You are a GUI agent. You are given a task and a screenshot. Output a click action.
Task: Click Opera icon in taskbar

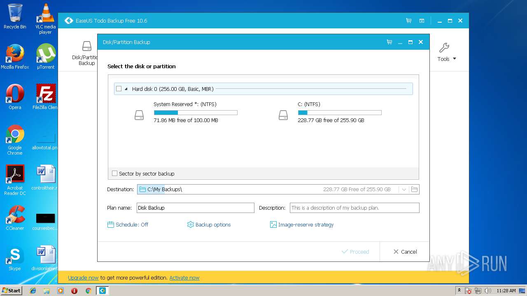tap(75, 291)
